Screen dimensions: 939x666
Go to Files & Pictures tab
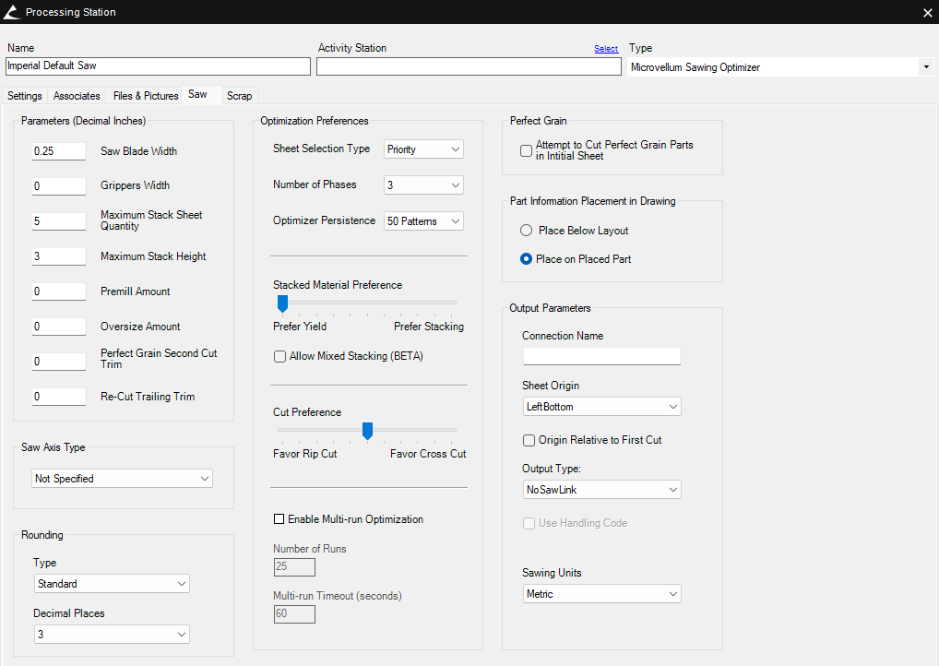coord(146,96)
